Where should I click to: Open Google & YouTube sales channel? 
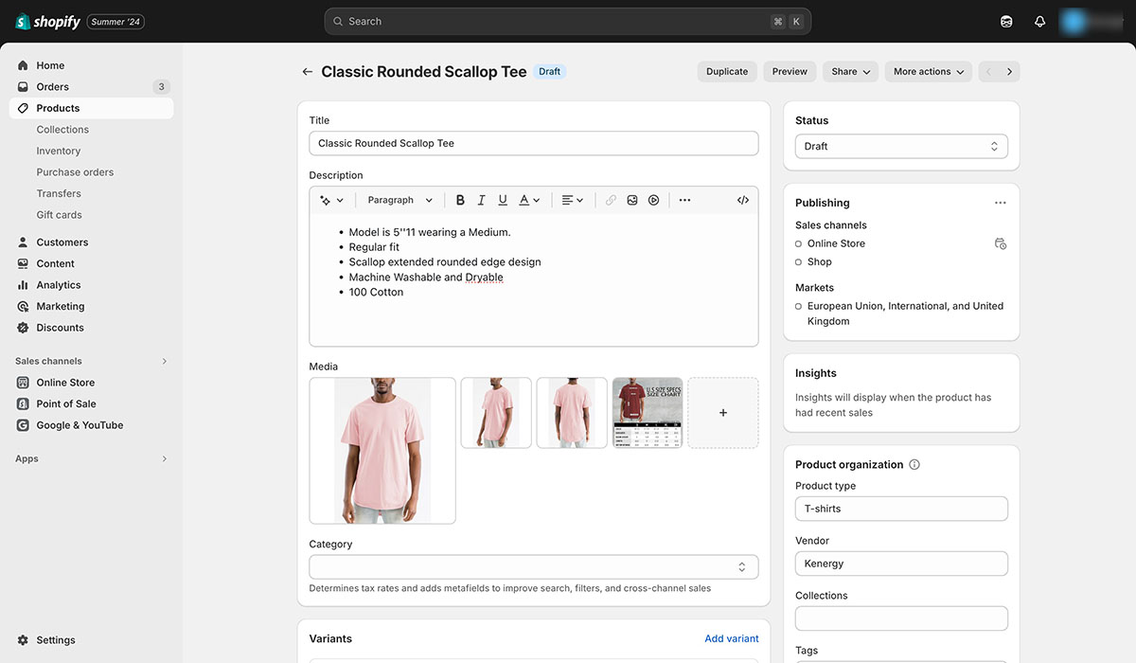[78, 424]
